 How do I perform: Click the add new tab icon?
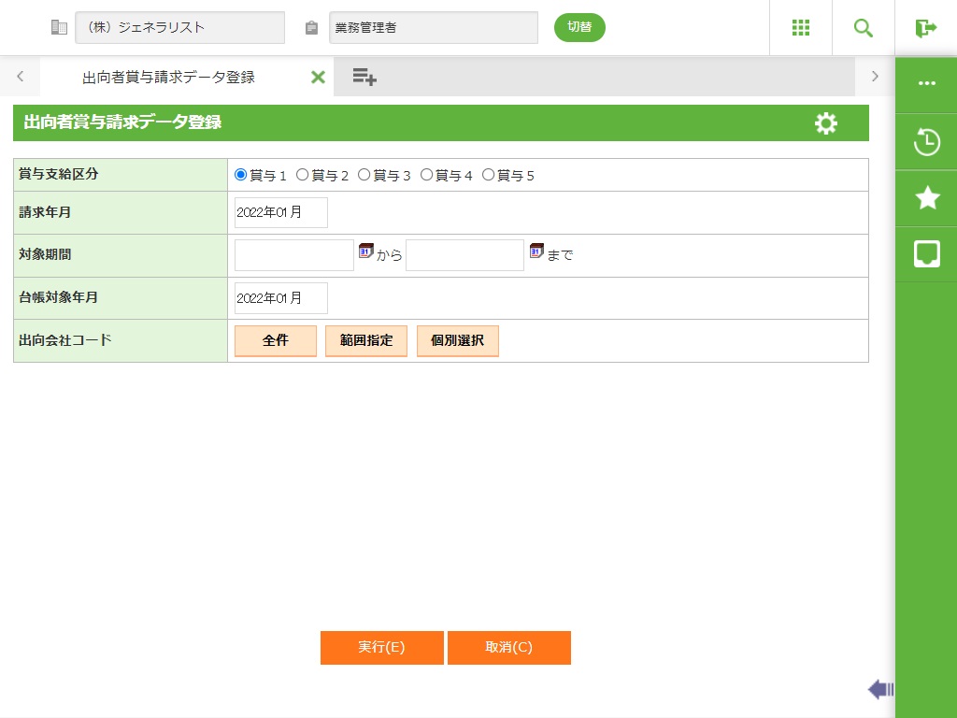click(364, 78)
